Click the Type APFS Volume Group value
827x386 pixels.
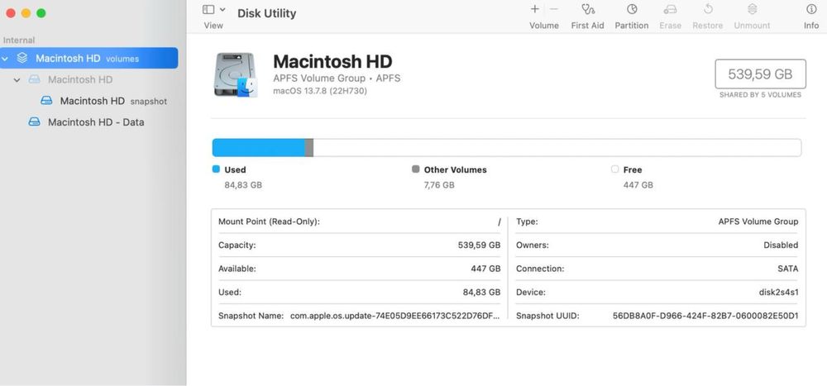coord(758,222)
